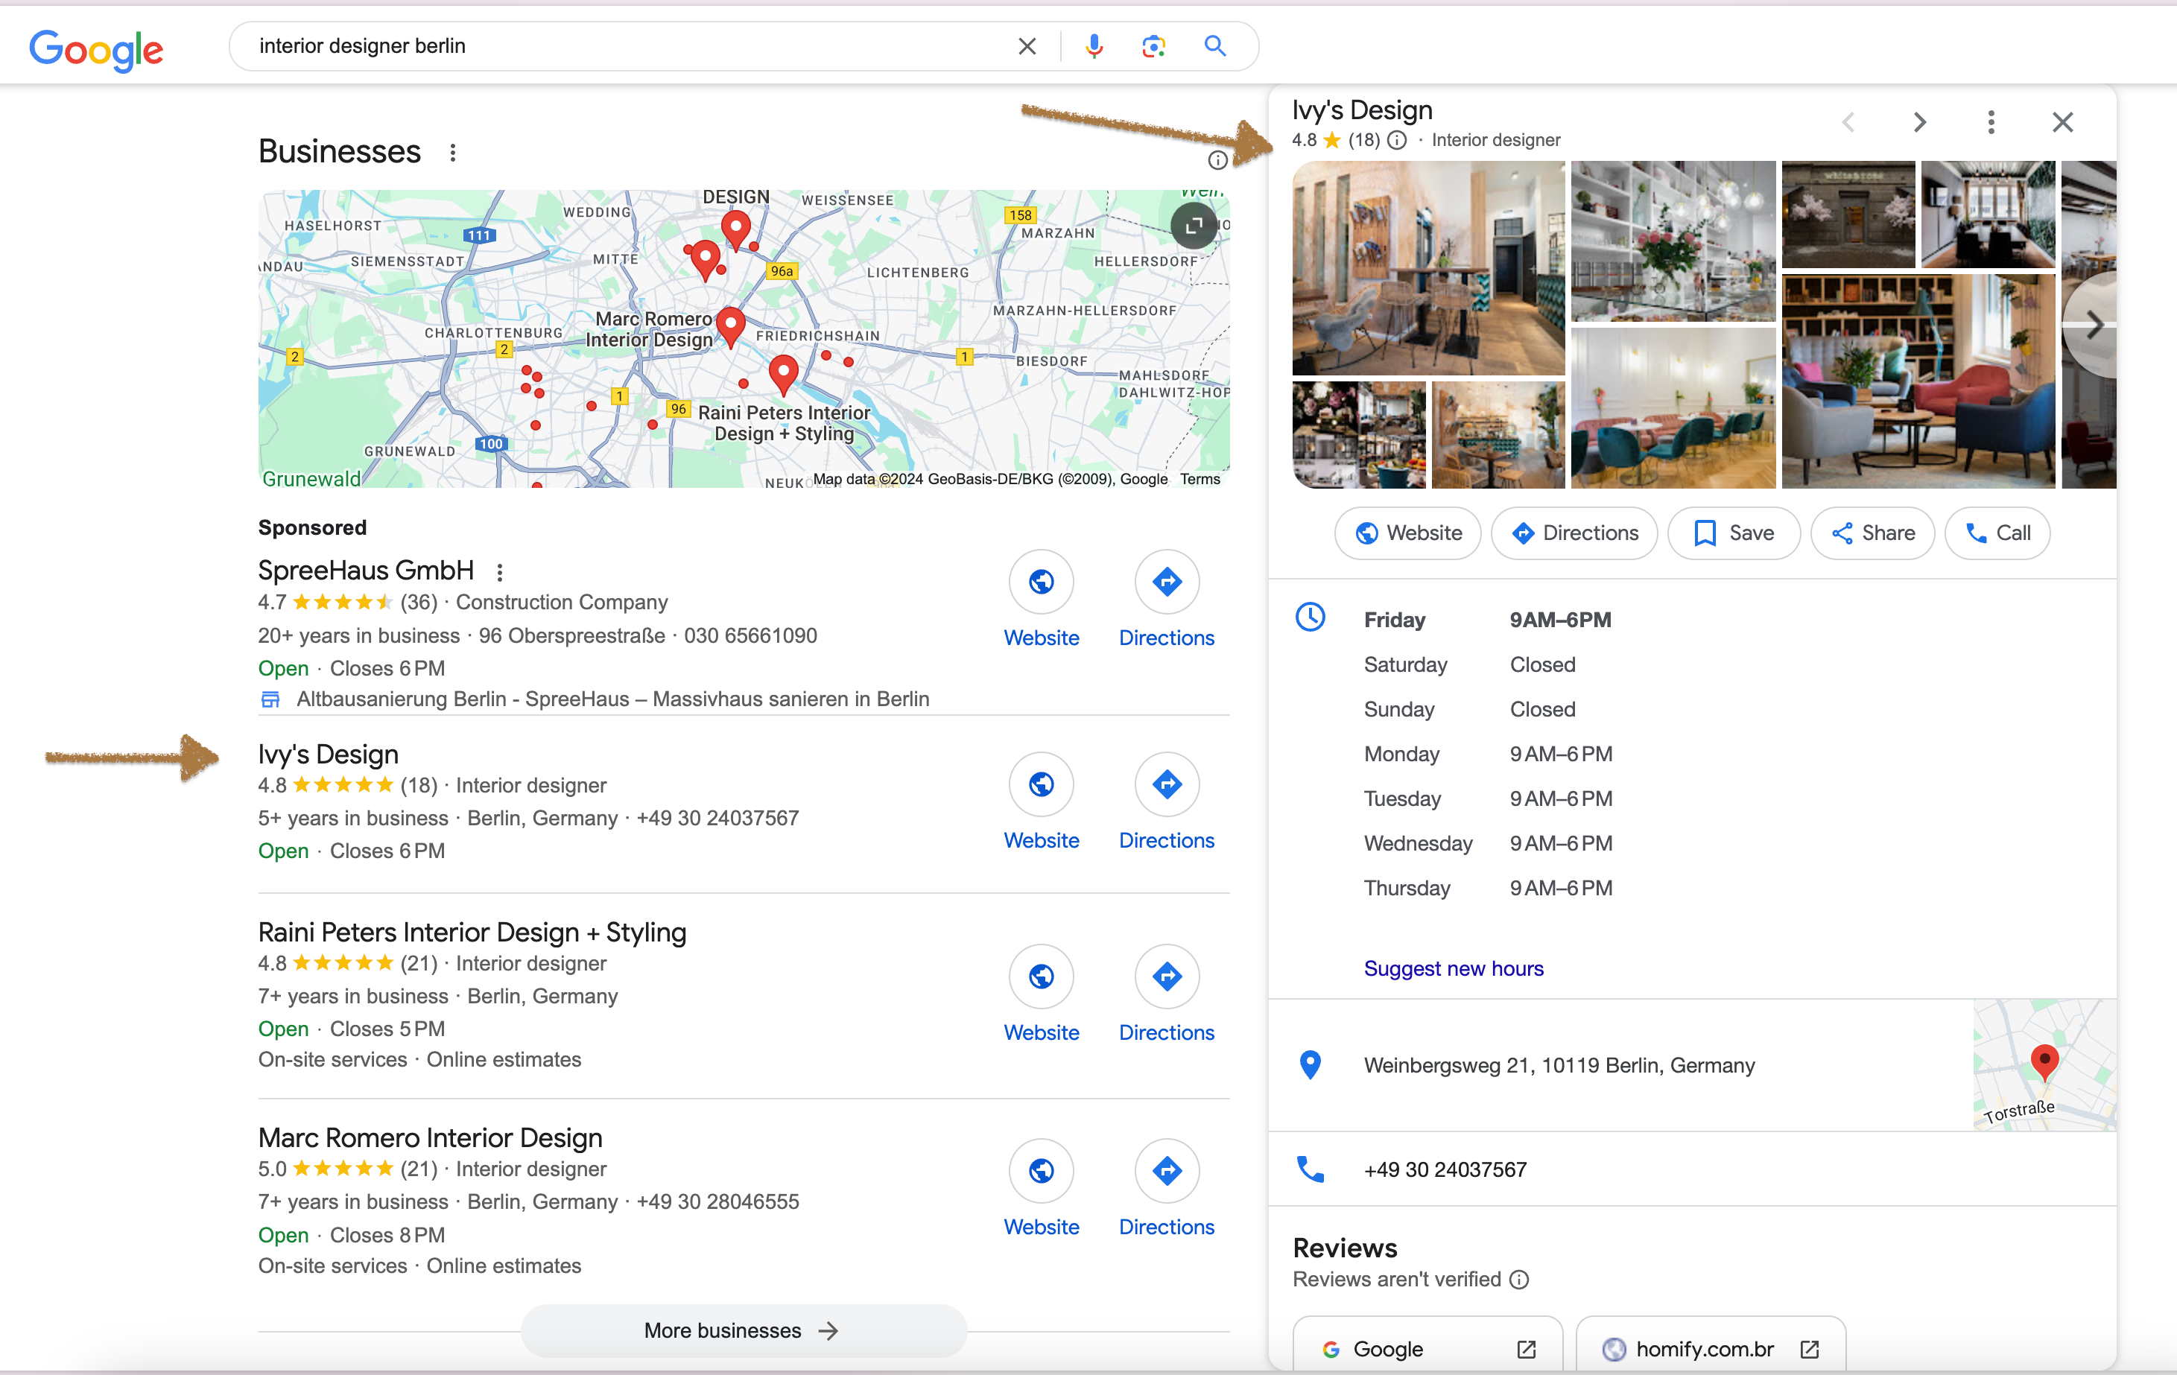Click Suggest new hours link

[1453, 968]
